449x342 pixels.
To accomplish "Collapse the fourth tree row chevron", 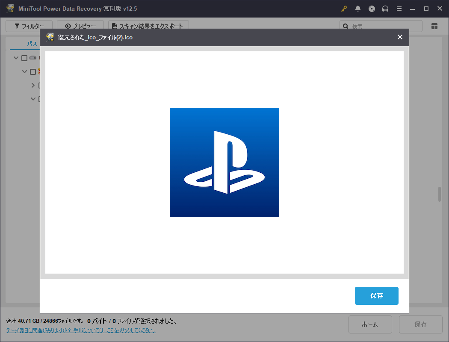I will [x=33, y=99].
